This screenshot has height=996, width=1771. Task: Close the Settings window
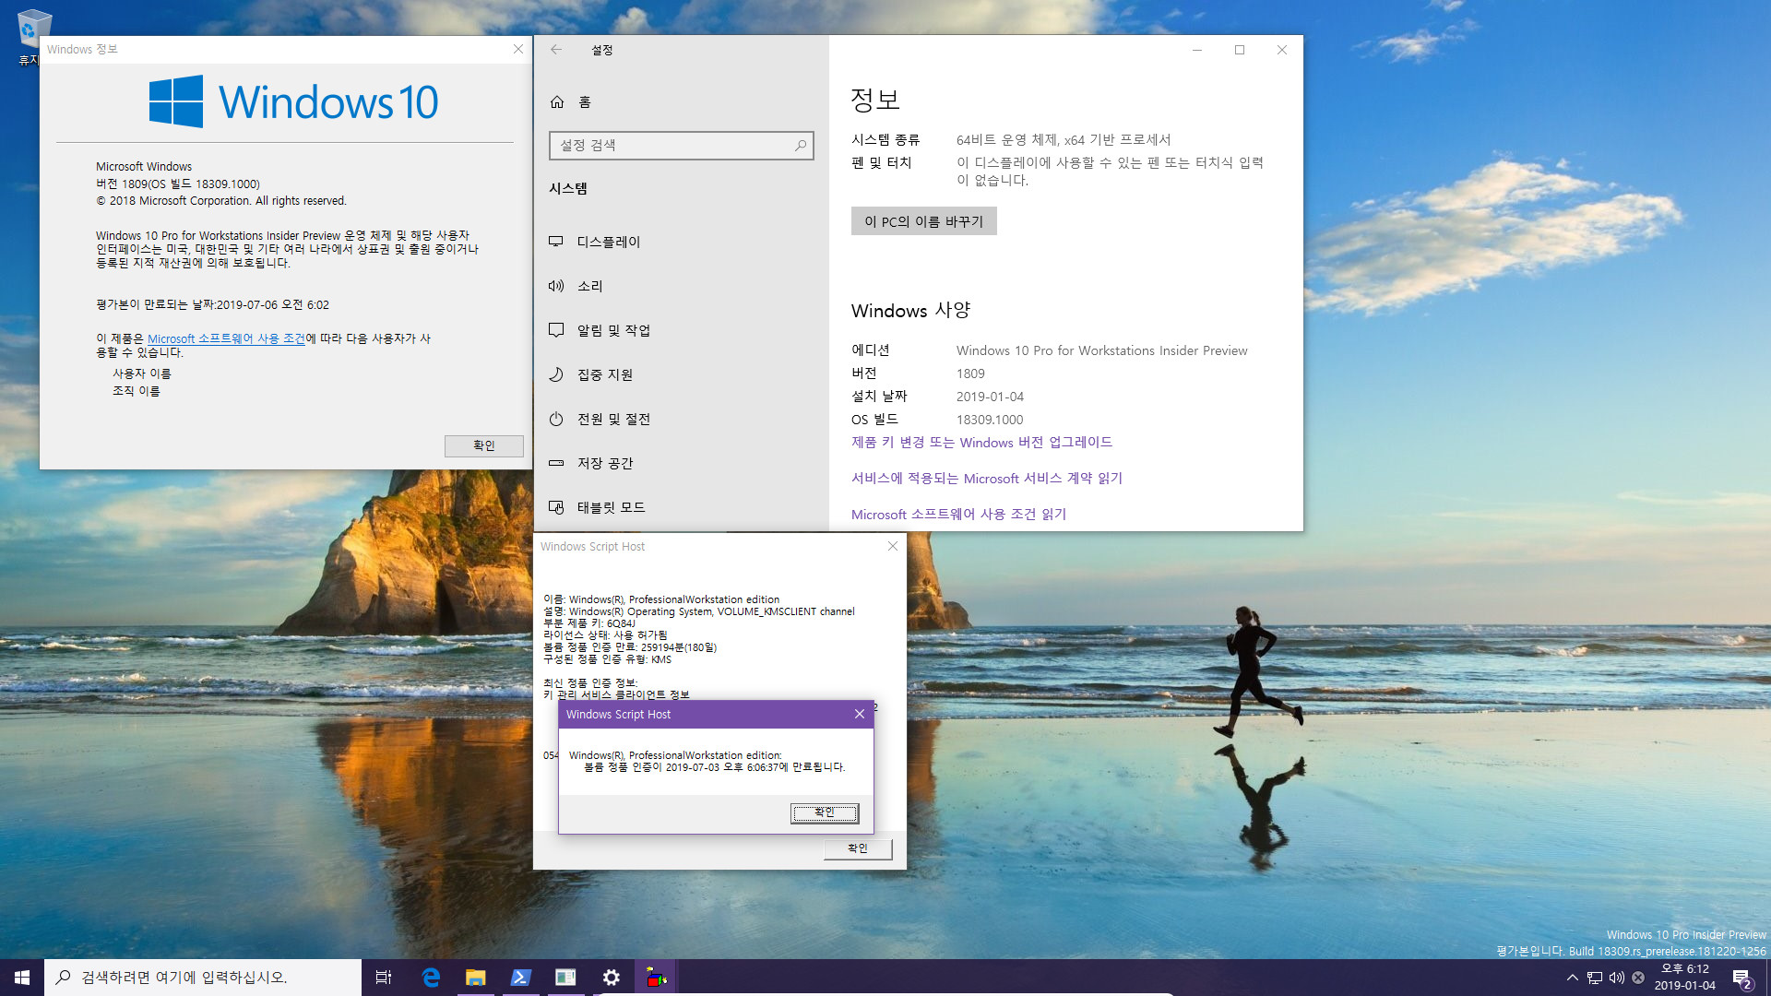point(1282,50)
